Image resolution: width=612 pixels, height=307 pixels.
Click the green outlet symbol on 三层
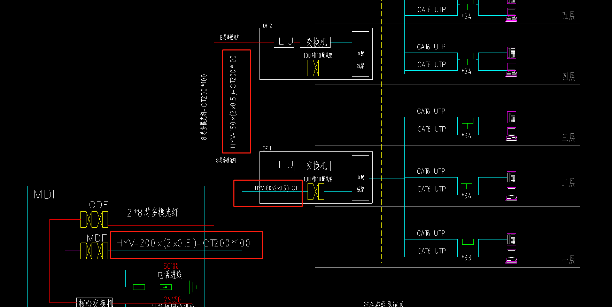467,123
